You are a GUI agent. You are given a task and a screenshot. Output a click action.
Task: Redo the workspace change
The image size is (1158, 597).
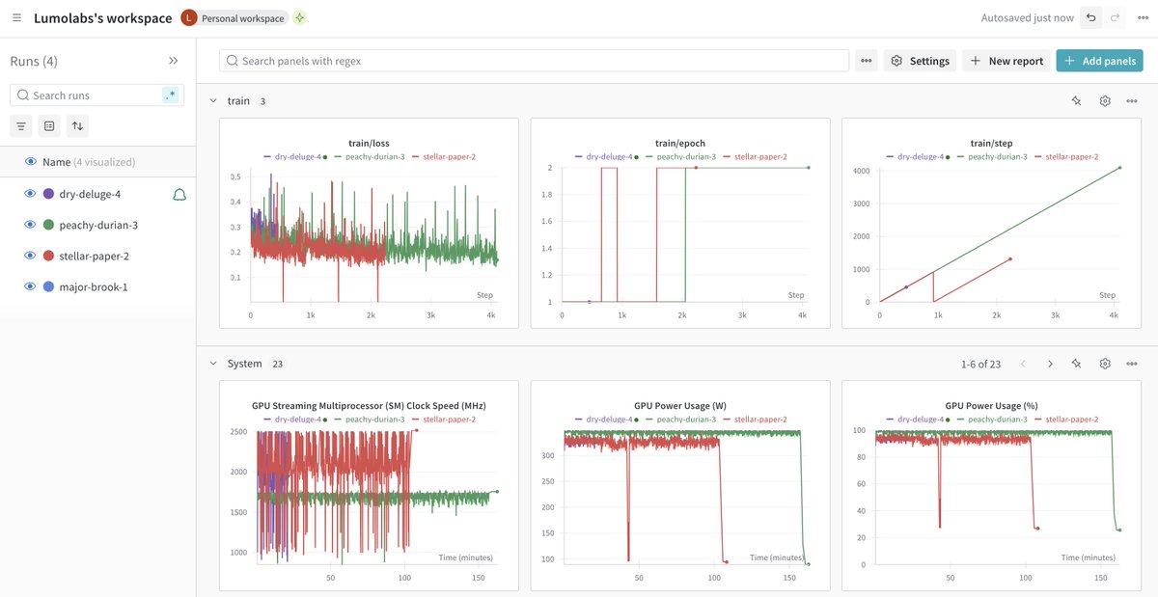1115,18
